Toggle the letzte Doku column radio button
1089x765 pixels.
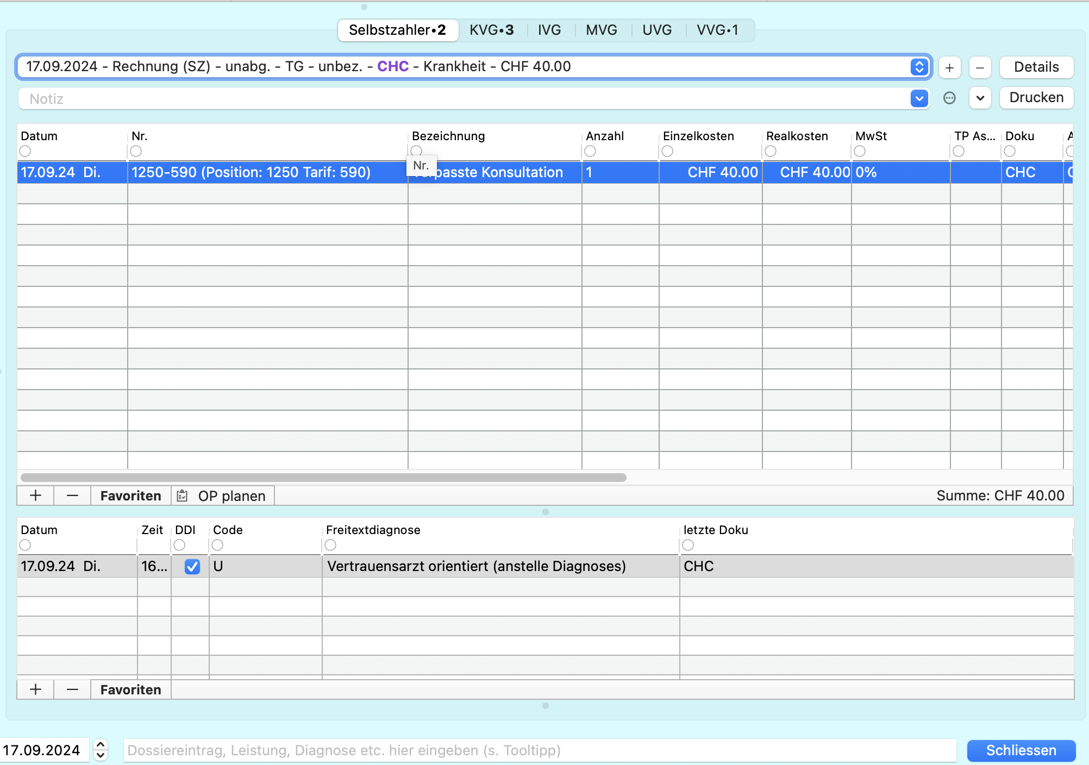tap(688, 545)
